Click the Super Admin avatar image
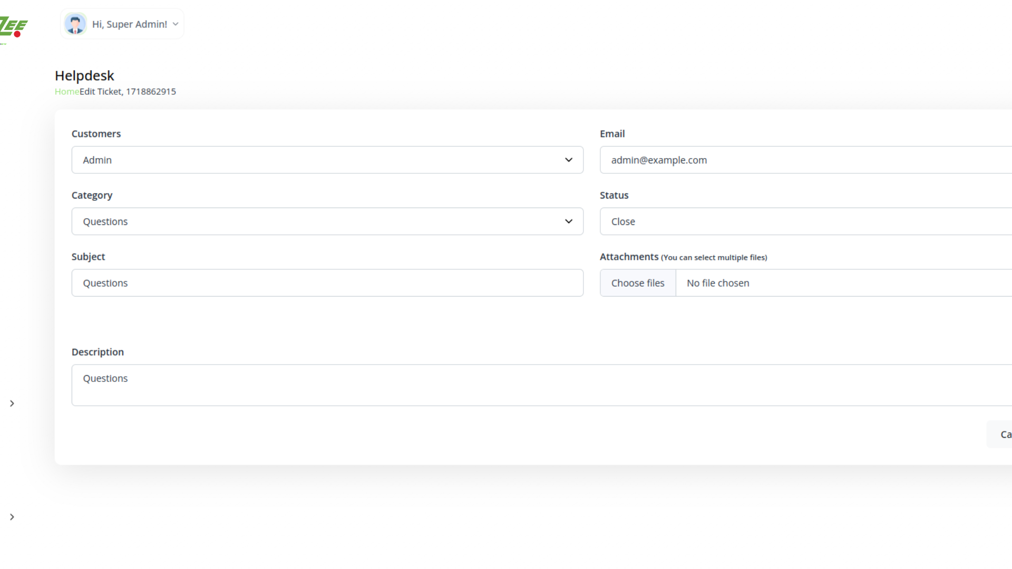Image resolution: width=1012 pixels, height=569 pixels. (75, 24)
